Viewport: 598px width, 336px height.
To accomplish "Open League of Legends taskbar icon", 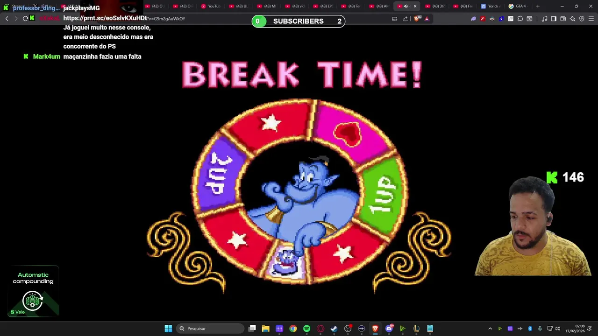I will [x=416, y=329].
